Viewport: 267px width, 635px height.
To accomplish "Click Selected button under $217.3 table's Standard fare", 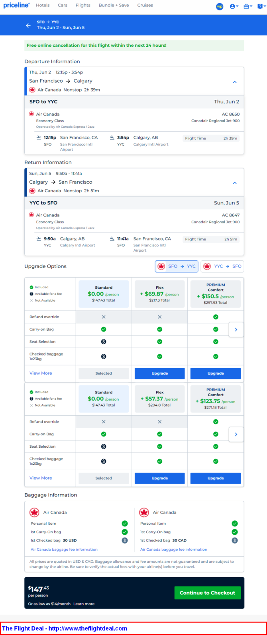I will [x=104, y=373].
